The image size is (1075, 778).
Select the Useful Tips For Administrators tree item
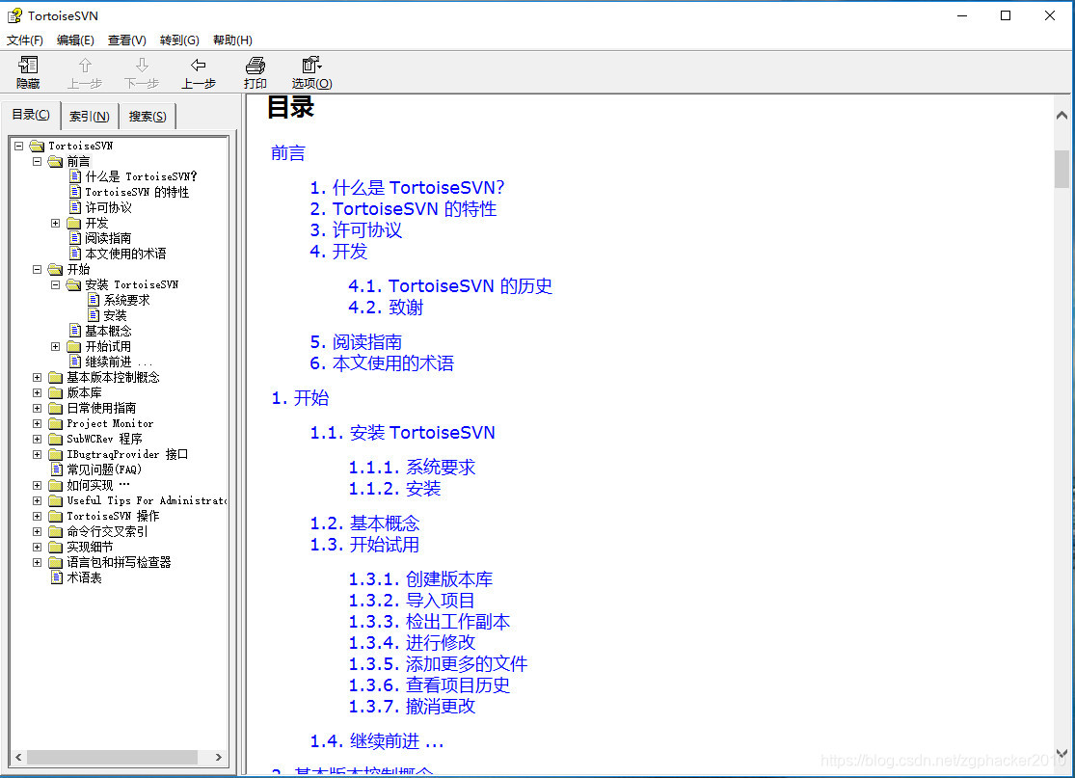147,501
